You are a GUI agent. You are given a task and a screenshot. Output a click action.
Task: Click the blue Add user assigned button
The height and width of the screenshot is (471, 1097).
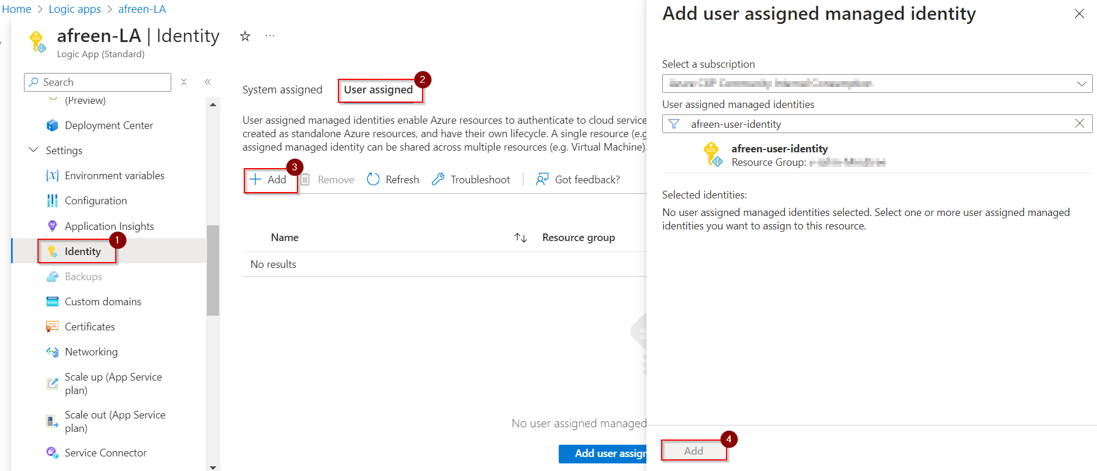tap(603, 453)
